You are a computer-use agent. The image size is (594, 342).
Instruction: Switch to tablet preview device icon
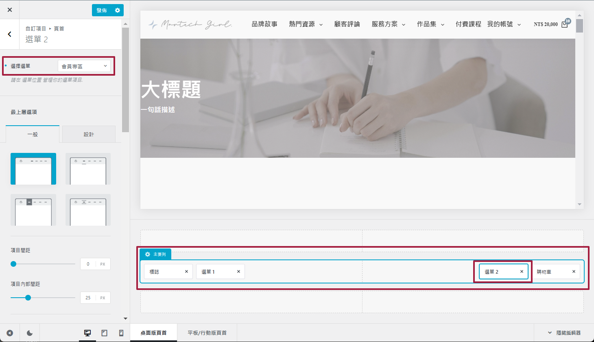[104, 333]
